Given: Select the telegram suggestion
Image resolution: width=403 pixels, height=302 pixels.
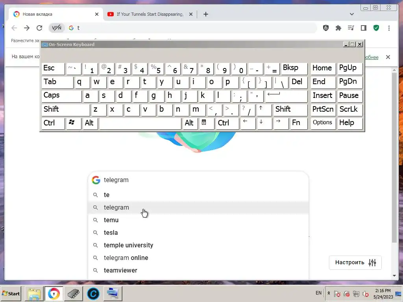Looking at the screenshot, I should pyautogui.click(x=198, y=208).
